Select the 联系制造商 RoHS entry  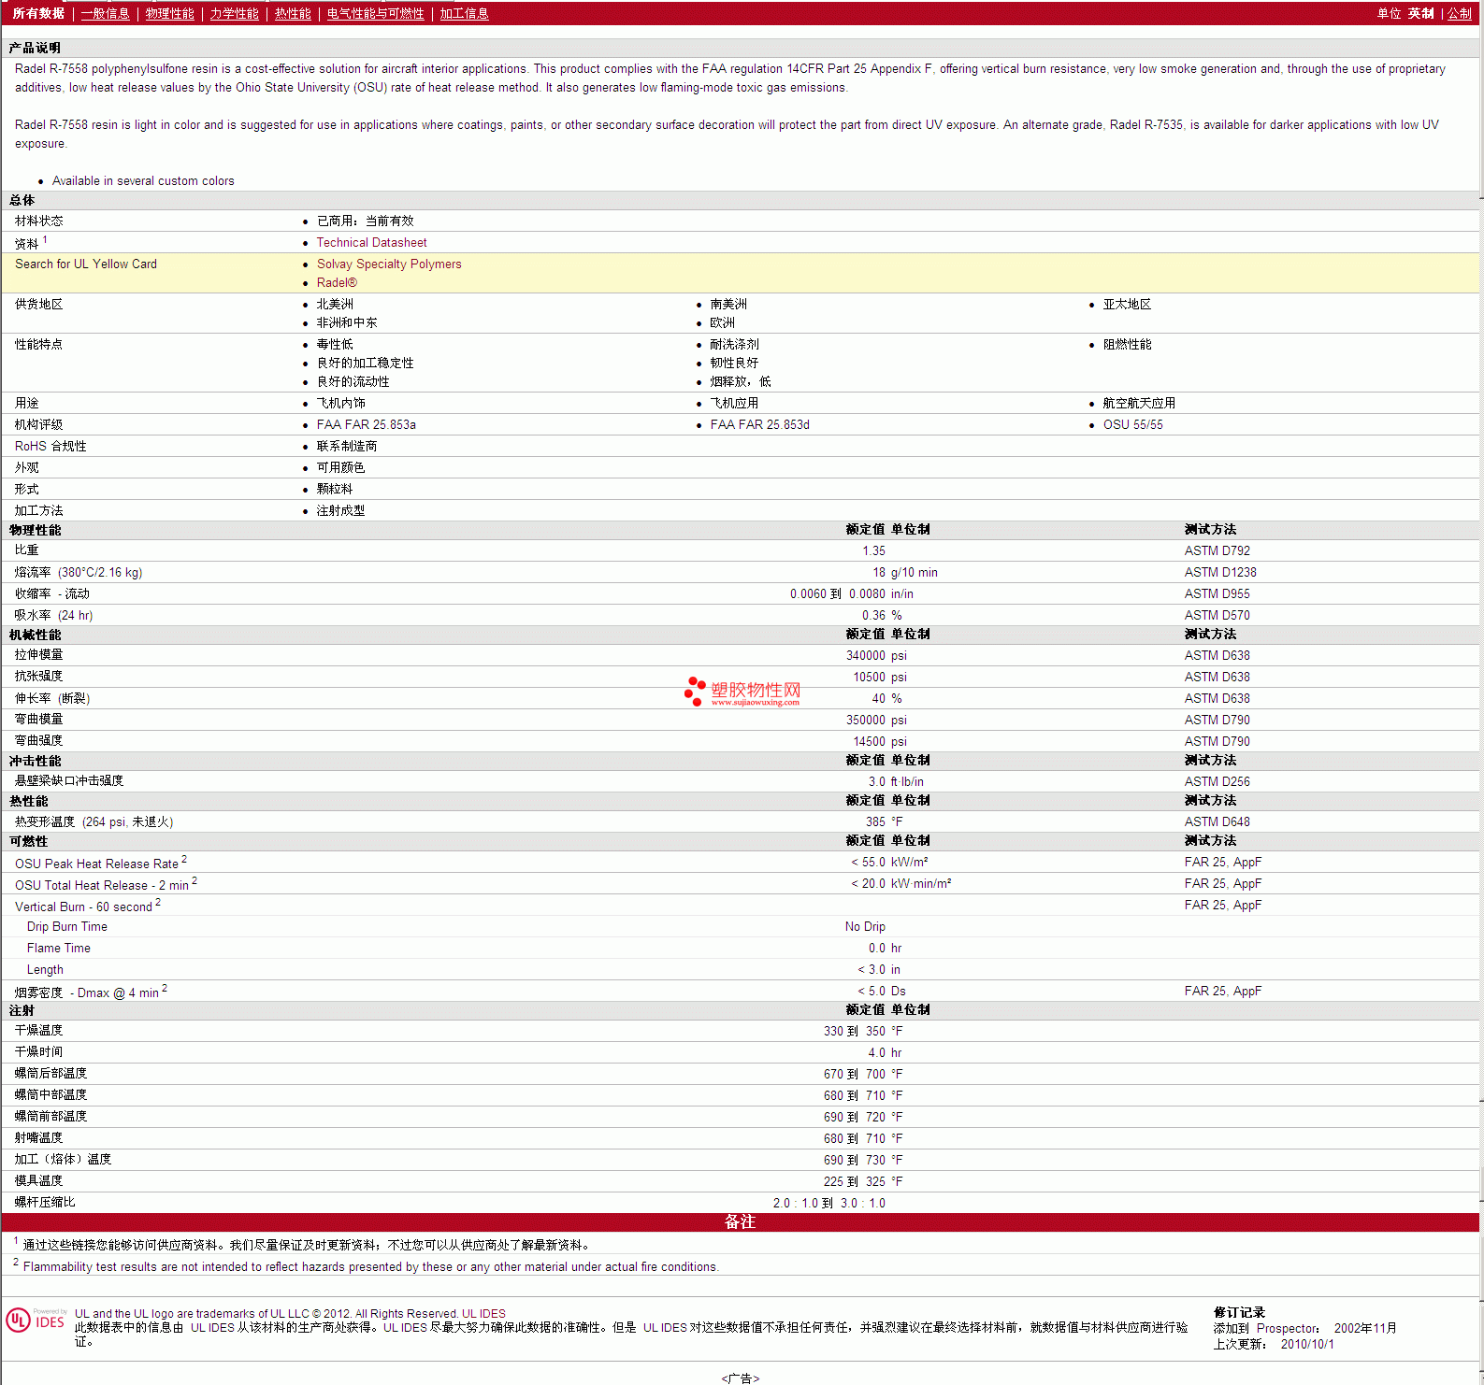click(x=347, y=446)
